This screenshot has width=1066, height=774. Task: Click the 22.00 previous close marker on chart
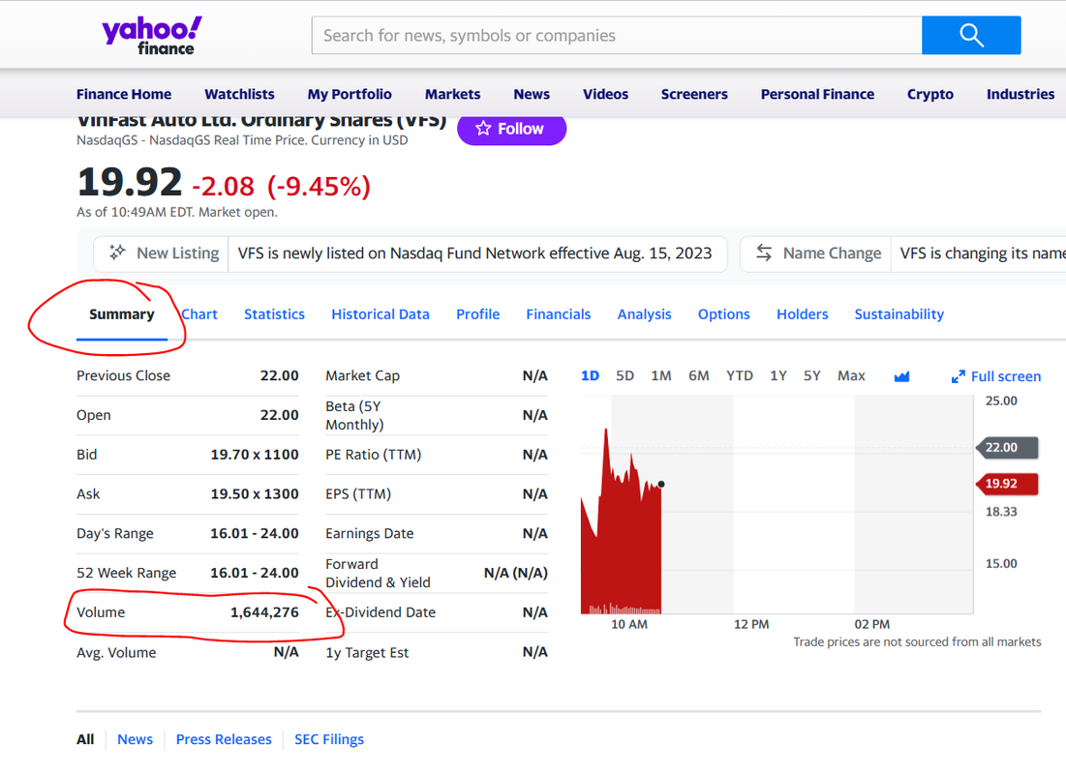1008,448
